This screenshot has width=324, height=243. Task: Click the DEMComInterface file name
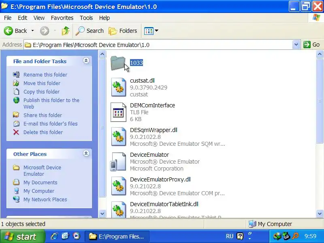click(x=152, y=105)
